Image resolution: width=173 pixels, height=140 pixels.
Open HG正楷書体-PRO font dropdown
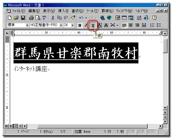tap(61, 25)
